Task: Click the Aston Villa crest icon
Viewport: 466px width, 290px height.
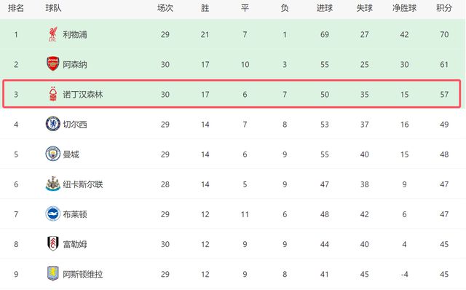Action: click(53, 274)
